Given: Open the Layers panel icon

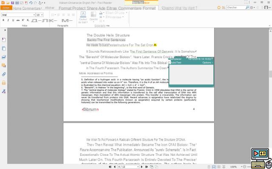Looking at the screenshot, I should 4,57.
